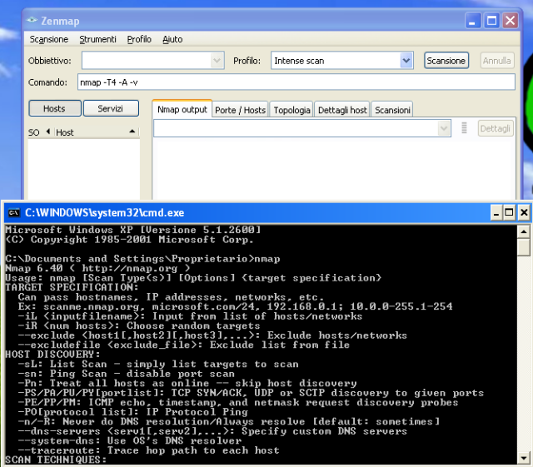Expand the Obiettivo target dropdown
The image size is (533, 467).
[x=217, y=61]
